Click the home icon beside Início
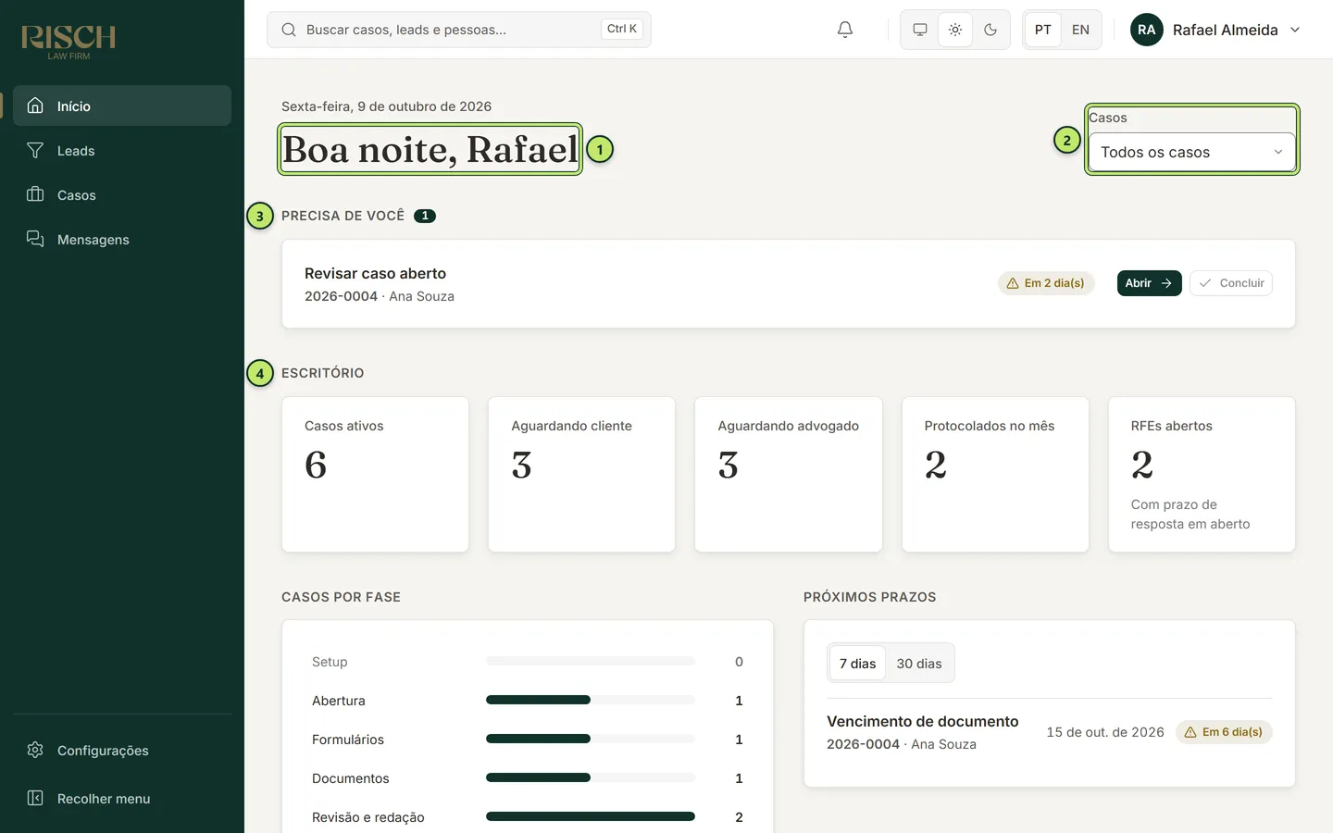Image resolution: width=1333 pixels, height=833 pixels. [x=35, y=106]
